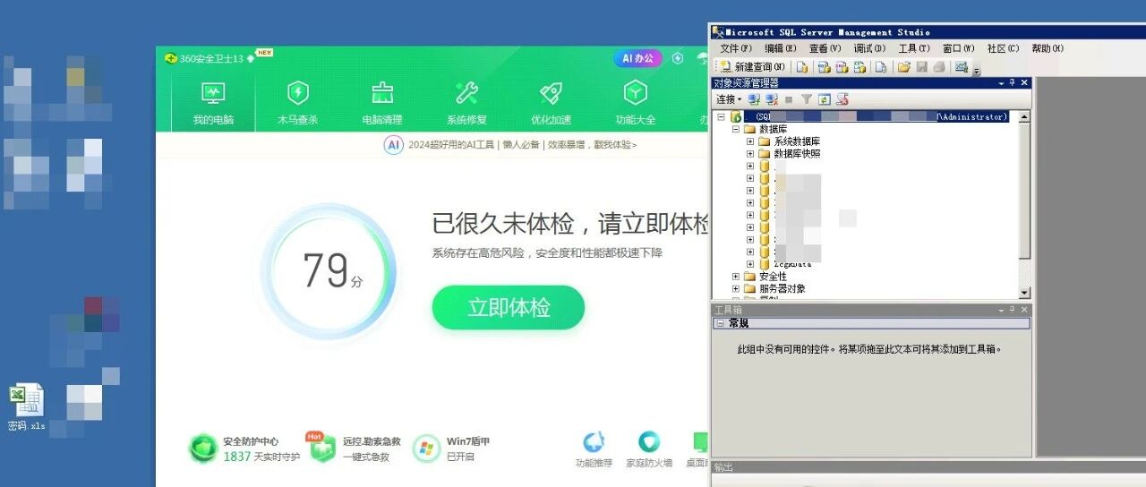Screen dimensions: 1146x487
Task: Click Analysis Services XMLA Query toolbar icon
Action: [859, 67]
